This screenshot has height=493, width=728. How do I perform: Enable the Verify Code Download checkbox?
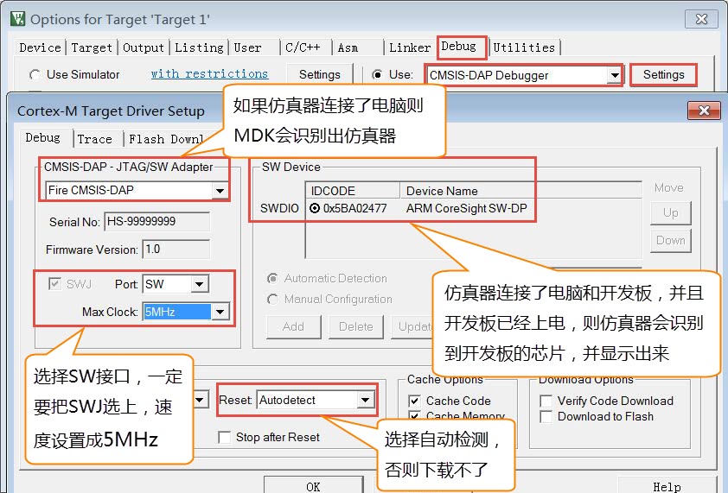546,401
